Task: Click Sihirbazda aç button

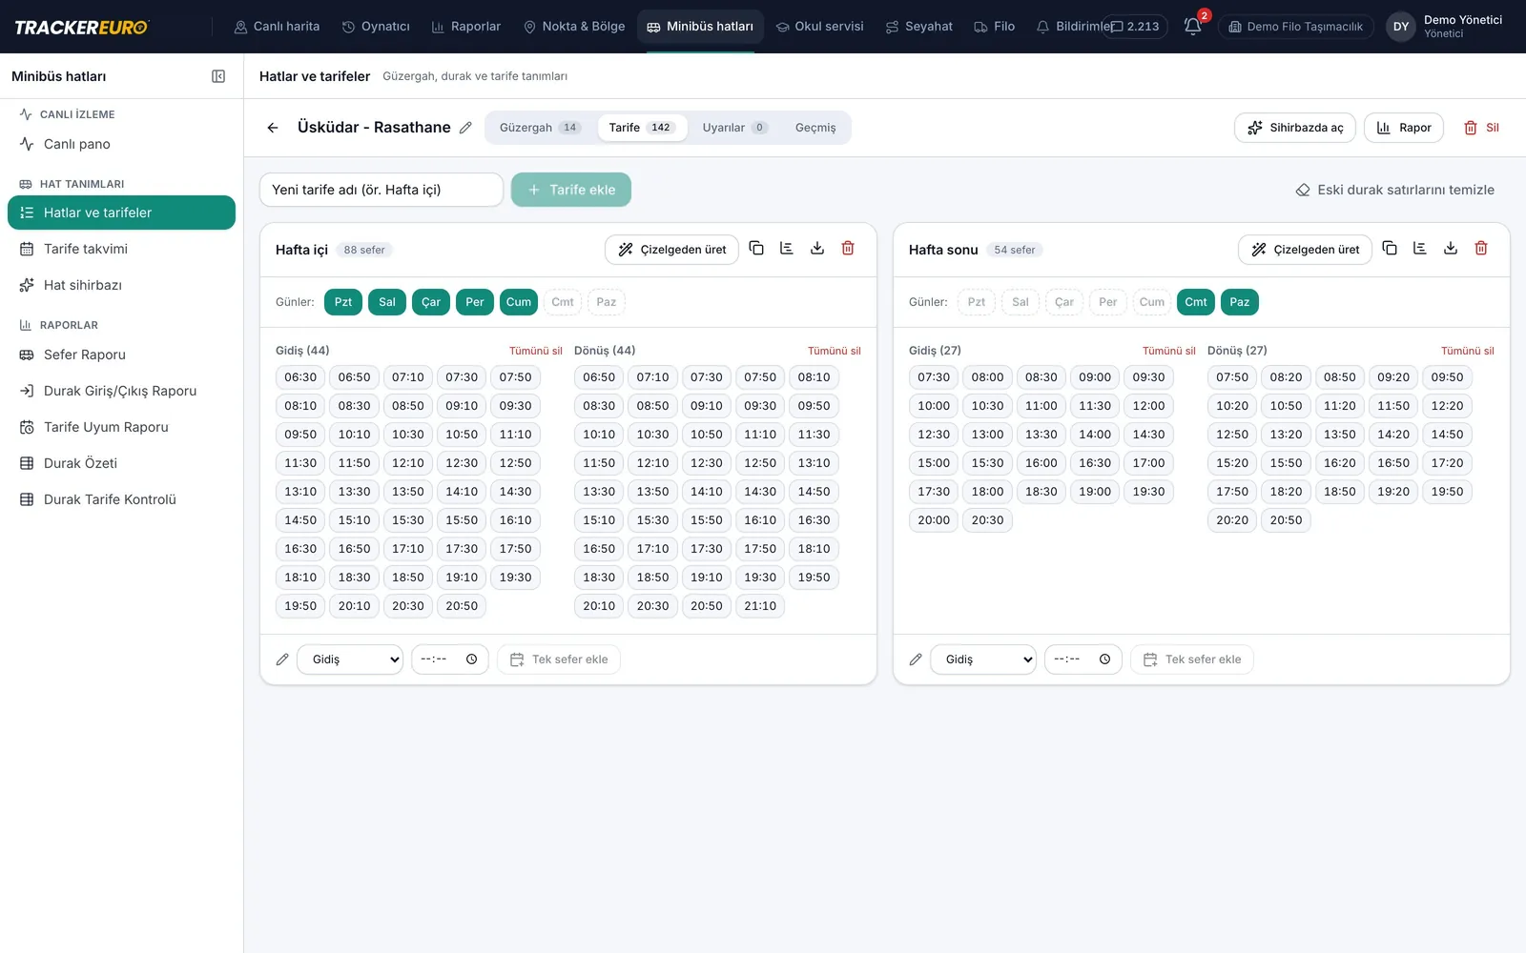Action: (1295, 128)
